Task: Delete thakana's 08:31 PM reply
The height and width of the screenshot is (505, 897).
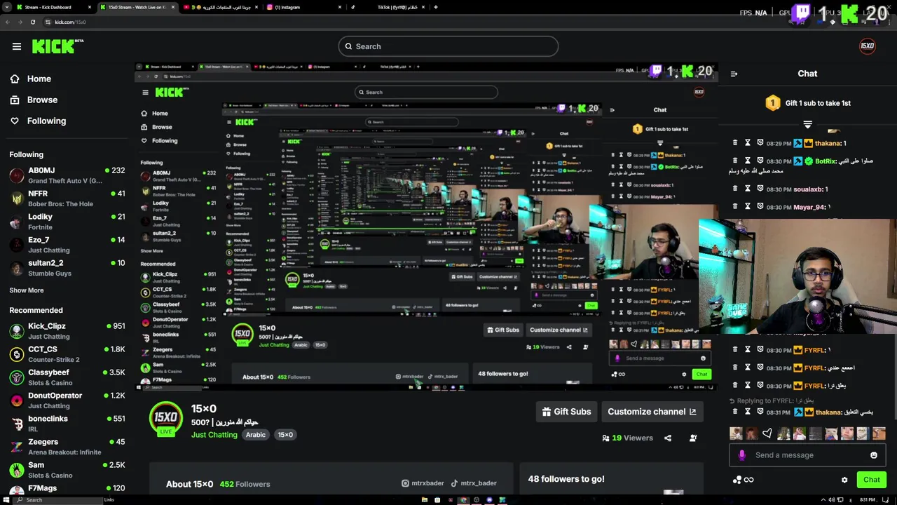Action: pyautogui.click(x=735, y=412)
